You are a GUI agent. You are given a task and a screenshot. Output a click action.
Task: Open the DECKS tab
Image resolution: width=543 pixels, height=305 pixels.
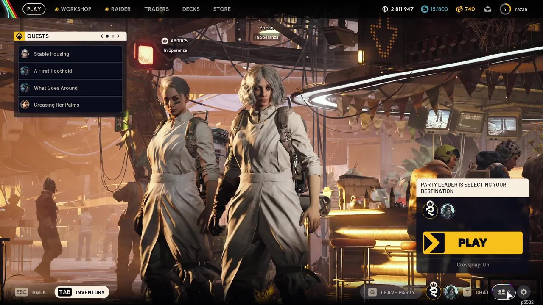(x=191, y=9)
